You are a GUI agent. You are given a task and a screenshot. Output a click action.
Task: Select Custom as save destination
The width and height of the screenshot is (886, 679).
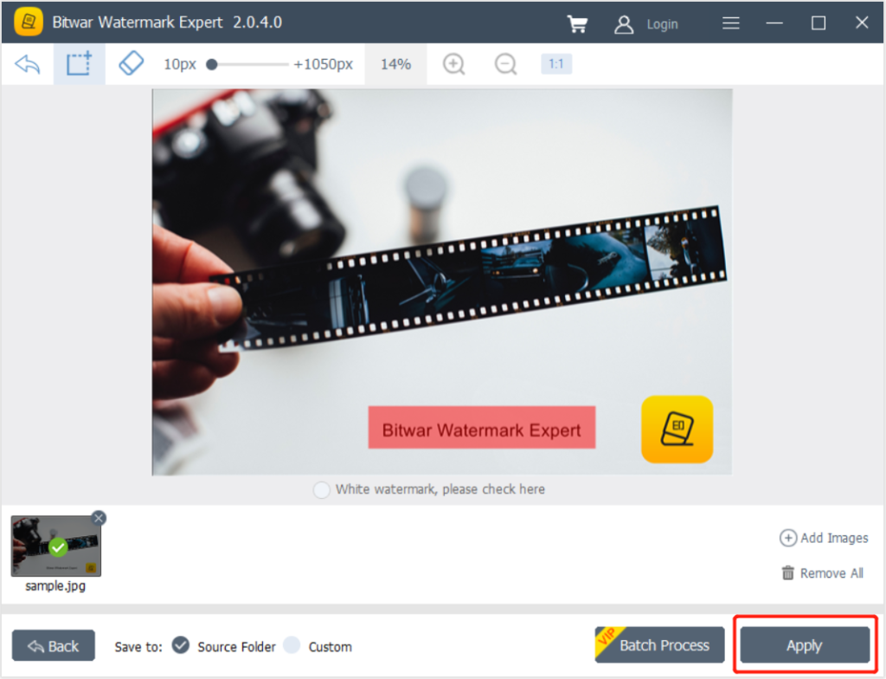[292, 646]
